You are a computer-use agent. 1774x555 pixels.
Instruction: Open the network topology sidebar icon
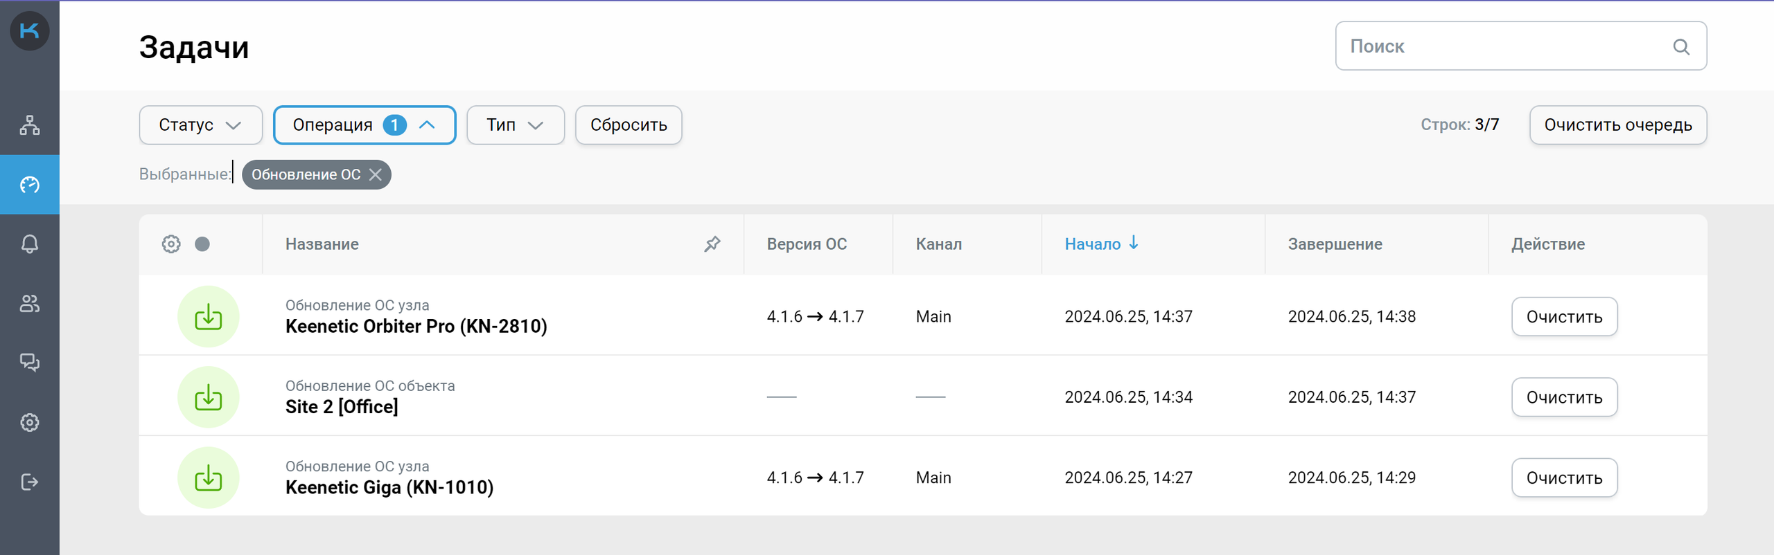[29, 125]
